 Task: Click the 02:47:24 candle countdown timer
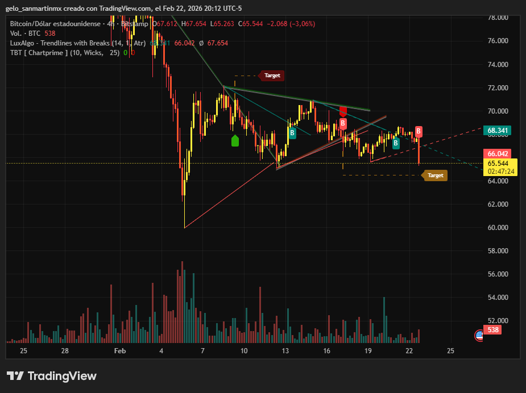coord(500,172)
